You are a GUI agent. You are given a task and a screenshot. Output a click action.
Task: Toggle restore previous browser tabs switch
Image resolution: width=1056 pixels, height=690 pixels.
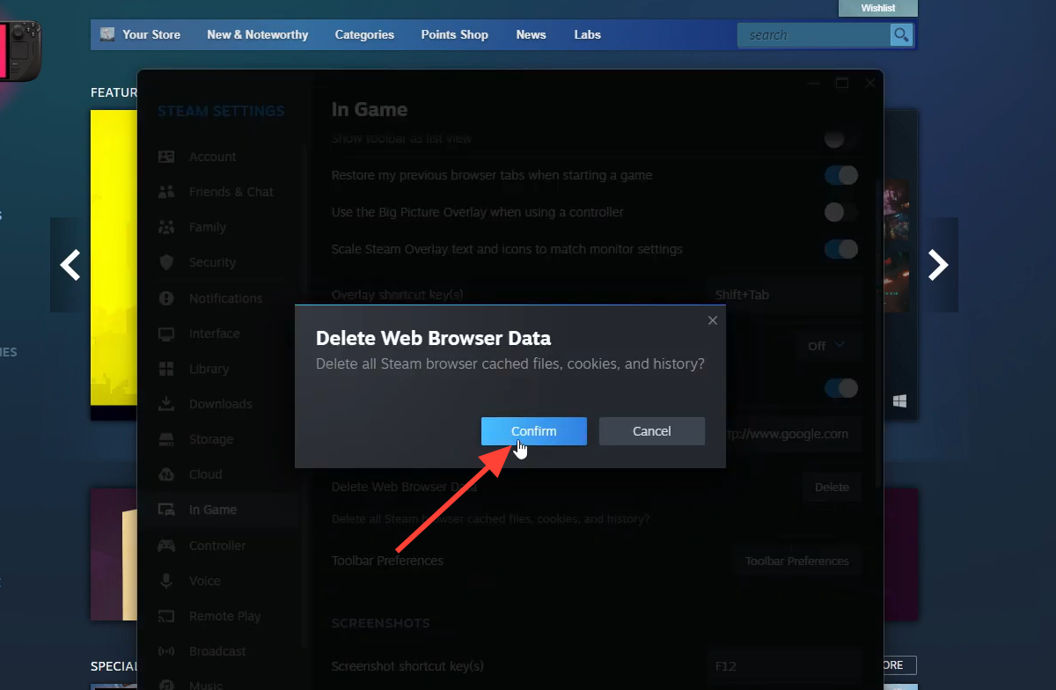[x=841, y=175]
